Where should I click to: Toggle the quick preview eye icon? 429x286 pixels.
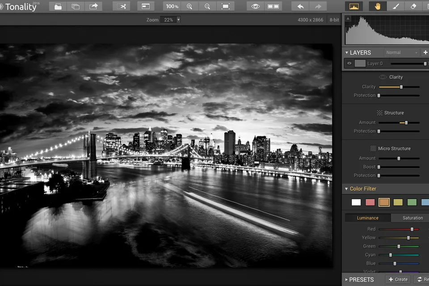point(255,6)
